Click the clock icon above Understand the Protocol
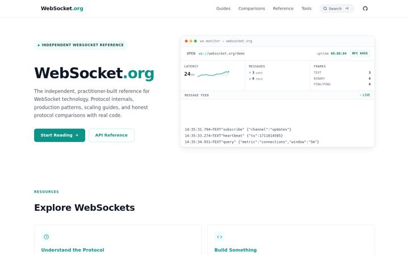 click(46, 237)
